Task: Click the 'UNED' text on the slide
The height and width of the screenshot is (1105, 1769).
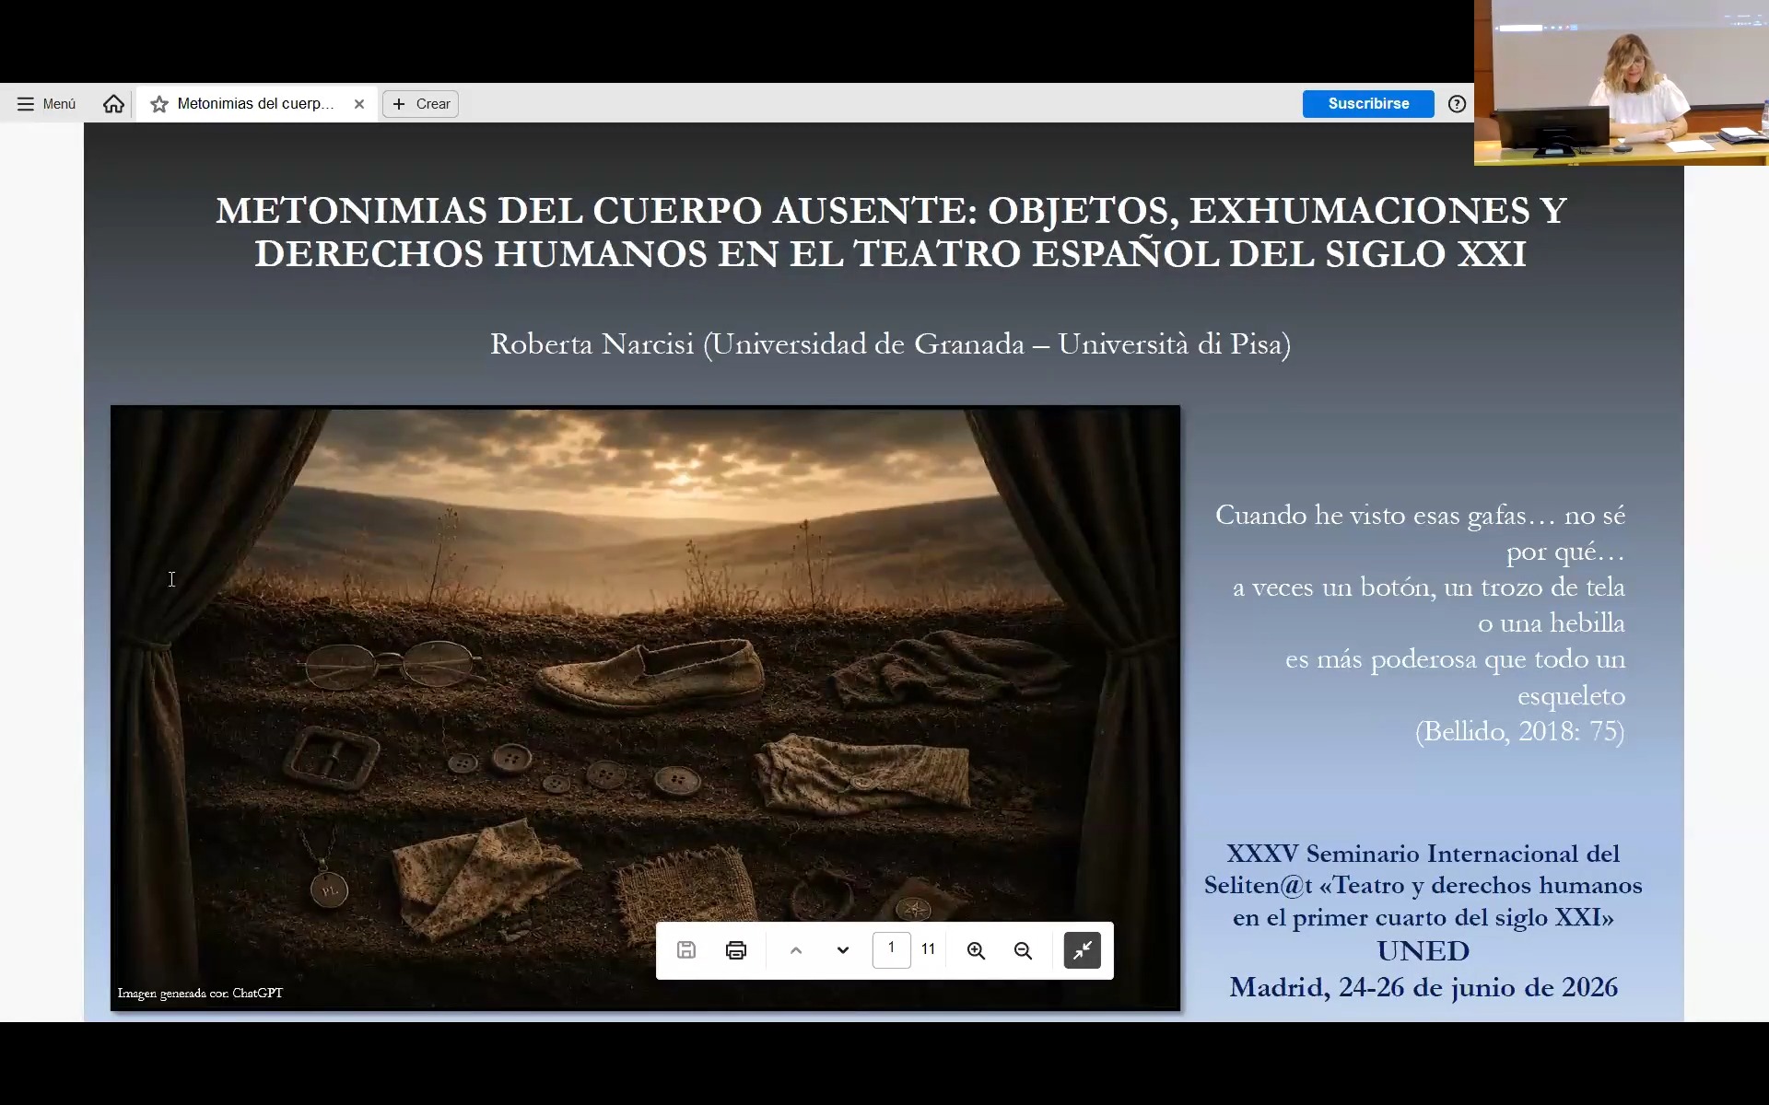Action: click(x=1423, y=951)
